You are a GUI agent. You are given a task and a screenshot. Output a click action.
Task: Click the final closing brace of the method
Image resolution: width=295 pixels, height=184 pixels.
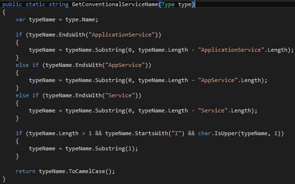(4, 179)
